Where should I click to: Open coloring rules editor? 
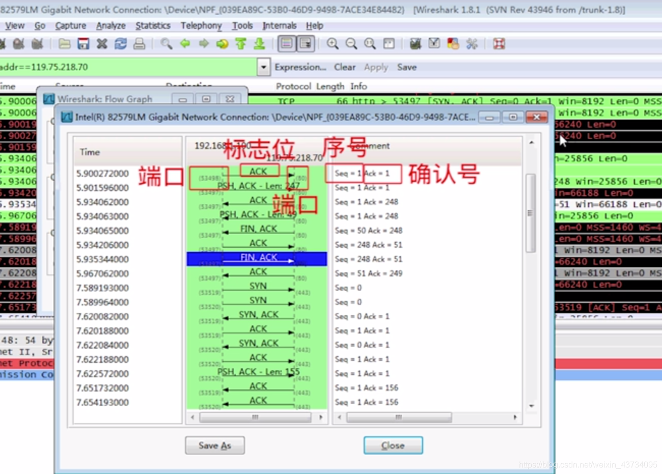point(453,44)
